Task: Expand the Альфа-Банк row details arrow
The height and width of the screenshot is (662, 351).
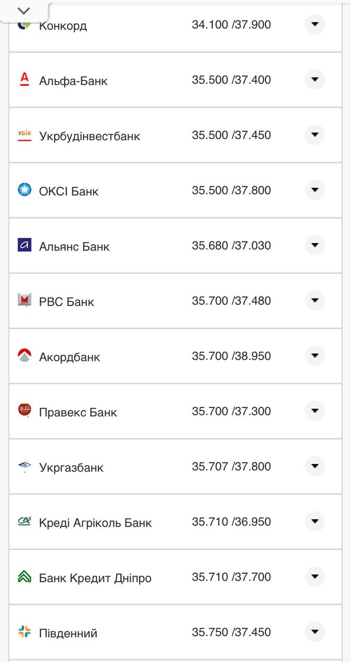Action: [x=314, y=80]
